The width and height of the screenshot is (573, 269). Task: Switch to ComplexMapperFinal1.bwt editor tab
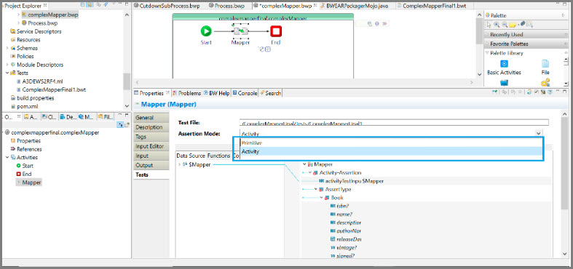click(x=431, y=7)
